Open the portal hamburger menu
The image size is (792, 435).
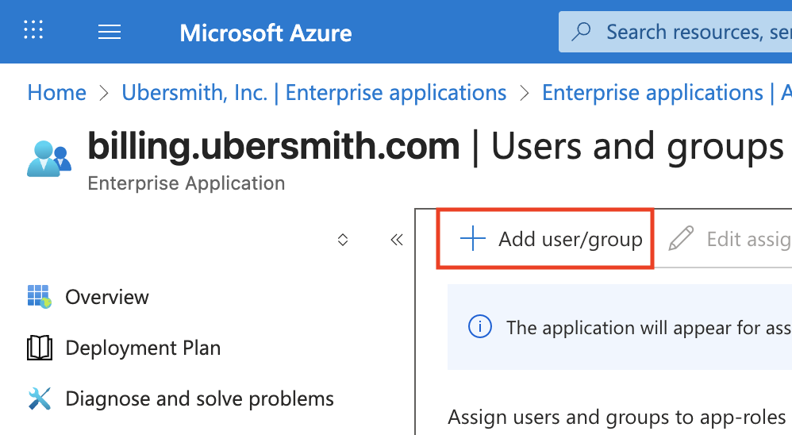[109, 32]
